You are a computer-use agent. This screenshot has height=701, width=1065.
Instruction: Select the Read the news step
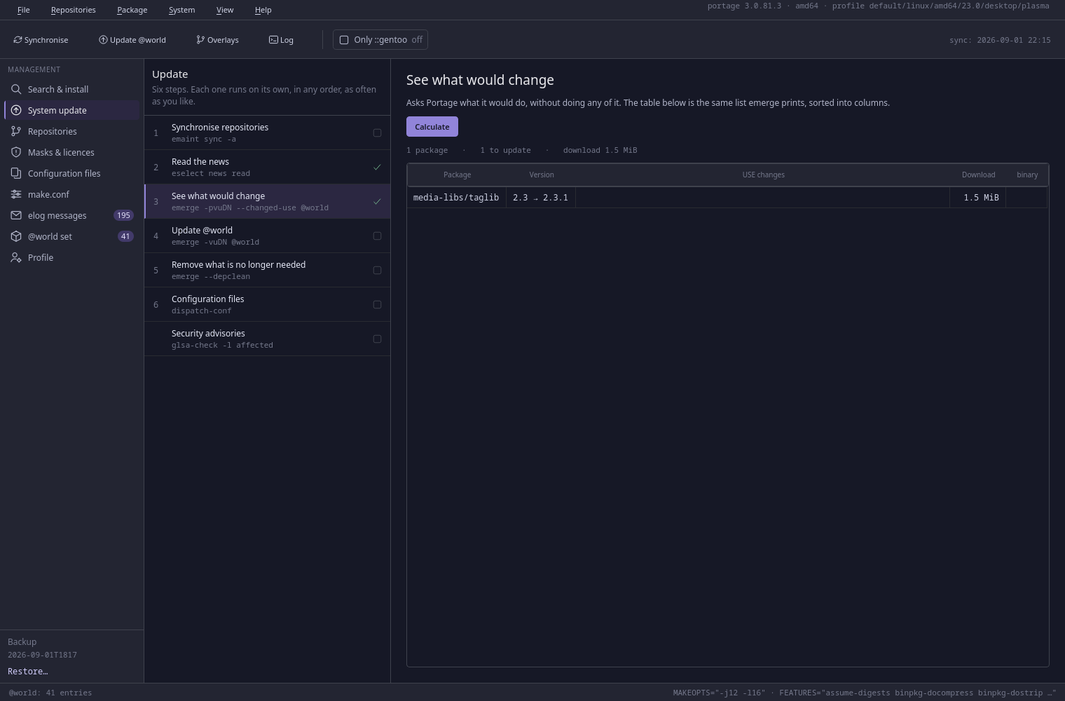tap(267, 167)
